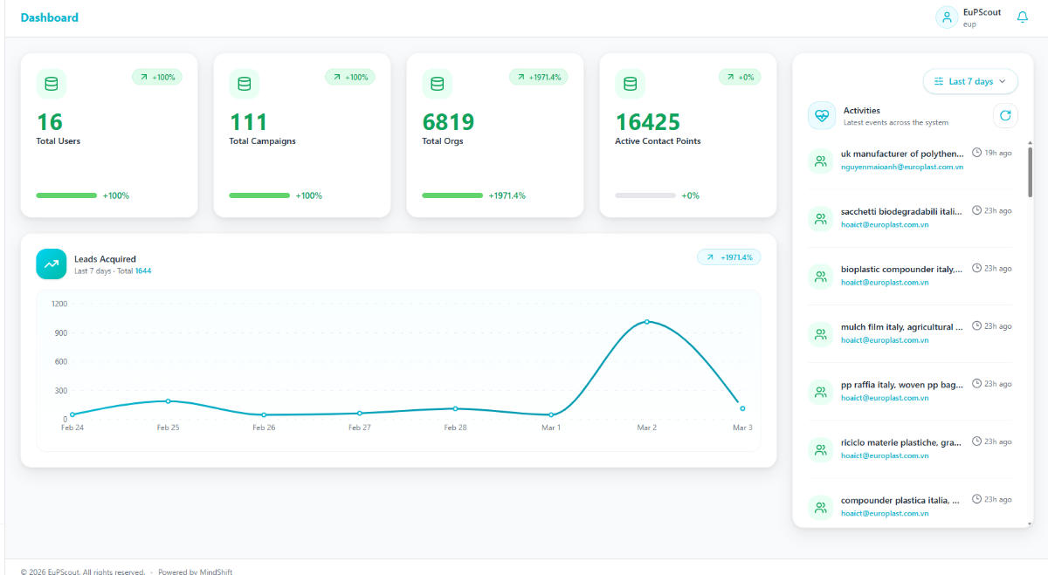This screenshot has width=1048, height=575.
Task: Click the database icon on Total Campaigns card
Action: click(x=245, y=84)
